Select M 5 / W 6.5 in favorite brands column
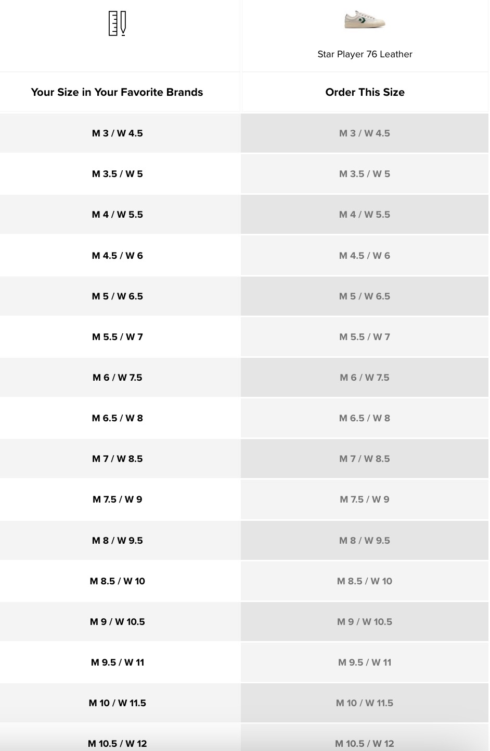 pos(117,296)
